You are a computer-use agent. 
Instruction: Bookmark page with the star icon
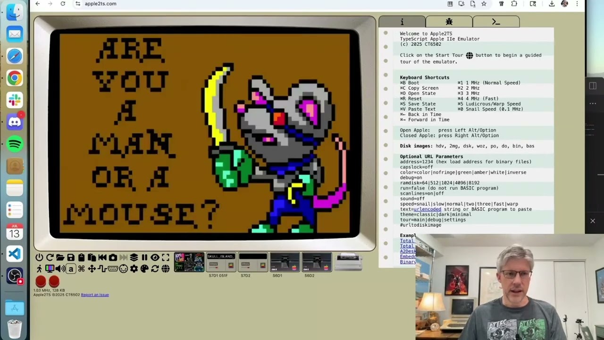click(484, 4)
